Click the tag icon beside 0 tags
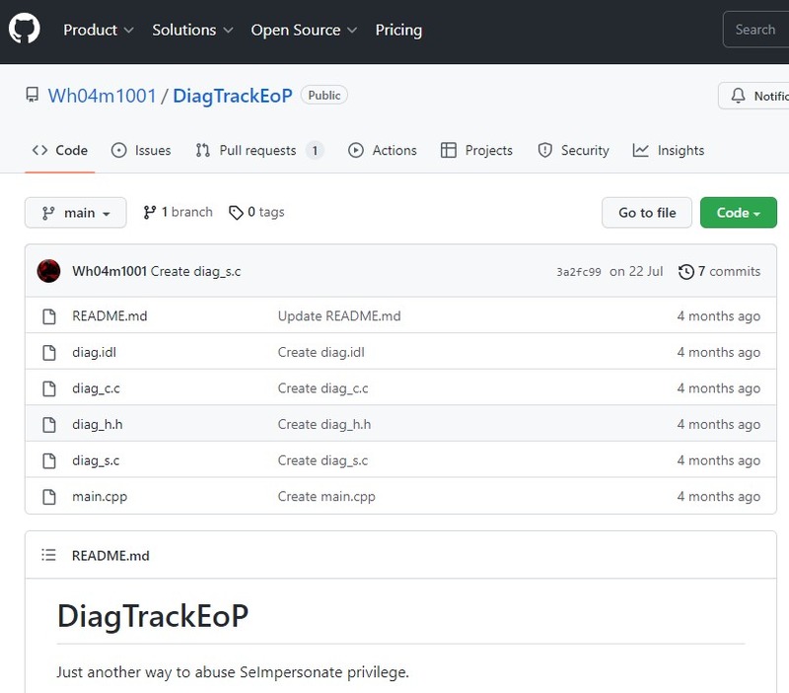789x693 pixels. (x=236, y=212)
